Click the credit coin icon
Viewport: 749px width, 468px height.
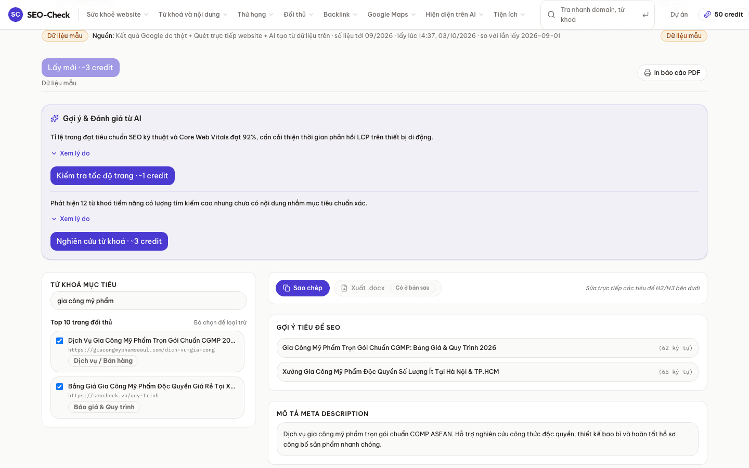tap(707, 15)
